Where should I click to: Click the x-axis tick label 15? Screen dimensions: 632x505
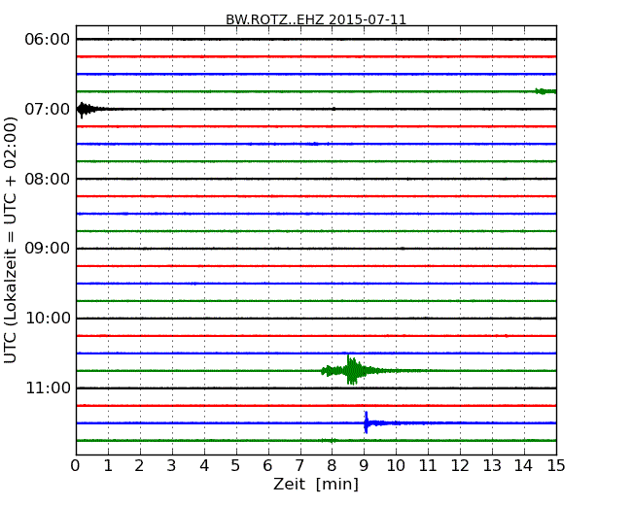556,466
